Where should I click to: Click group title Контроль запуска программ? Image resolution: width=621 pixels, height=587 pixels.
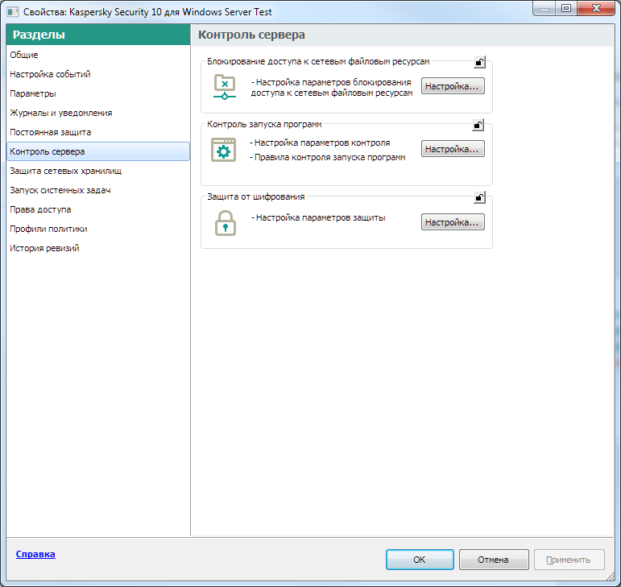coord(264,124)
